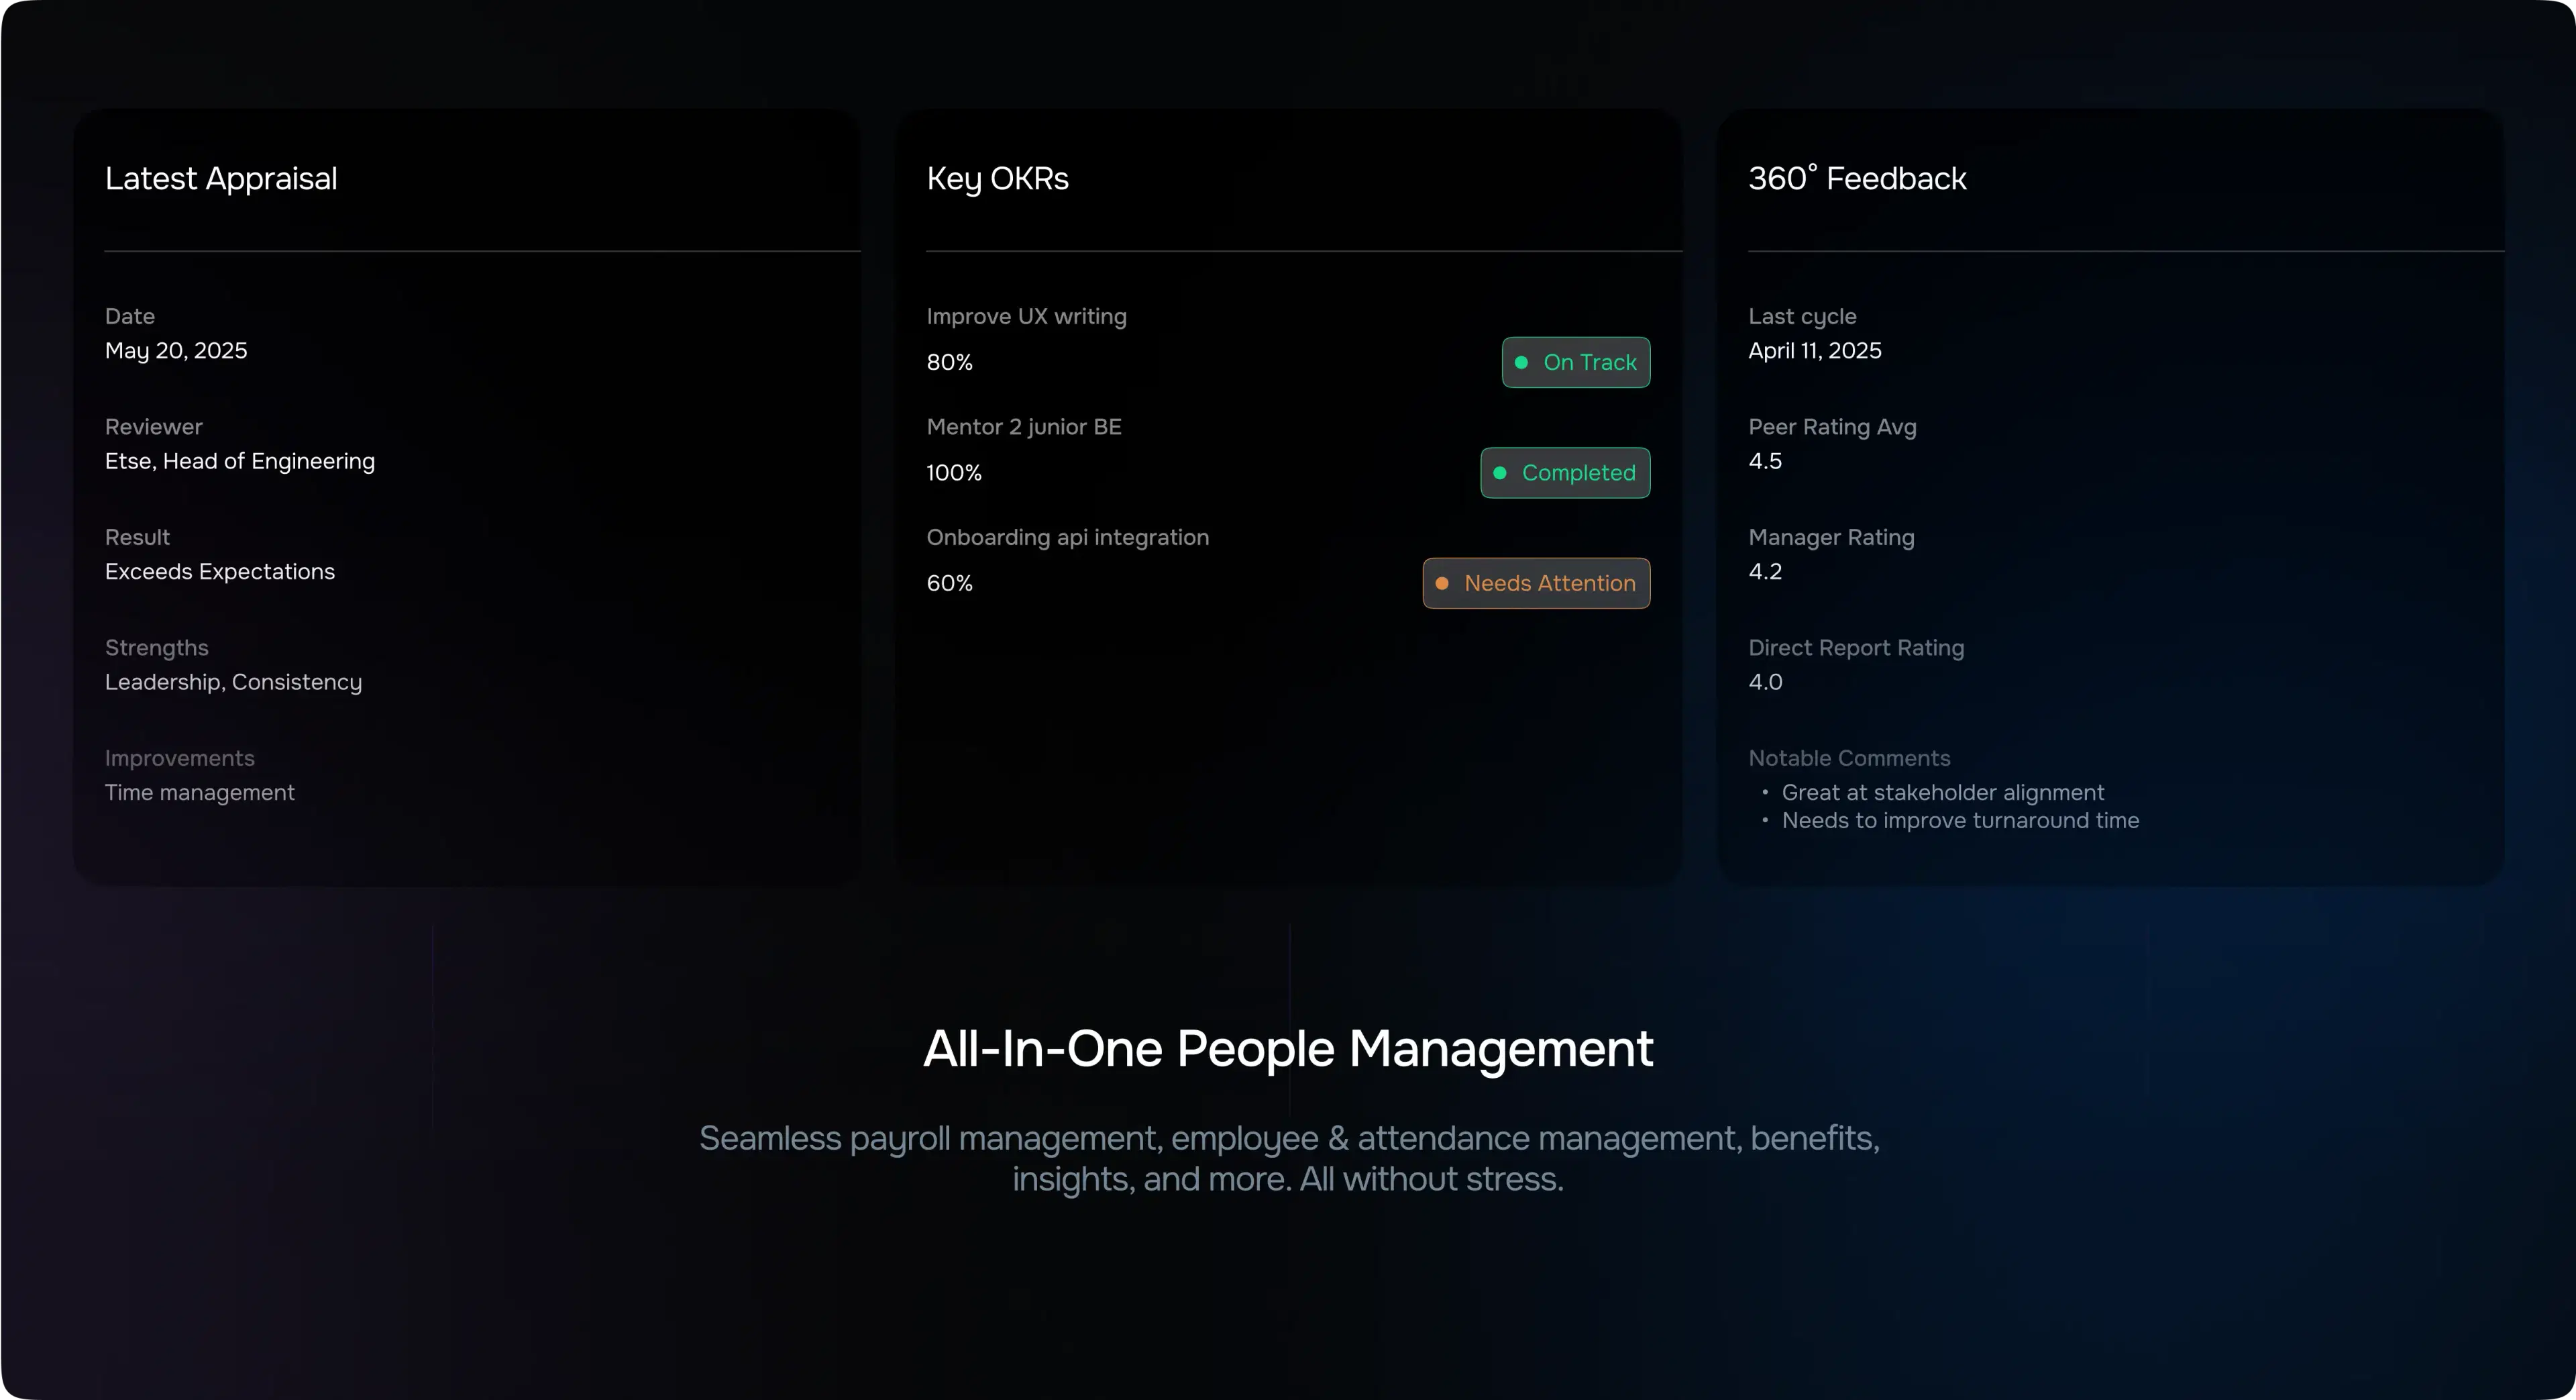The image size is (2576, 1400).
Task: Switch to the 360° Feedback panel
Action: (x=1857, y=178)
